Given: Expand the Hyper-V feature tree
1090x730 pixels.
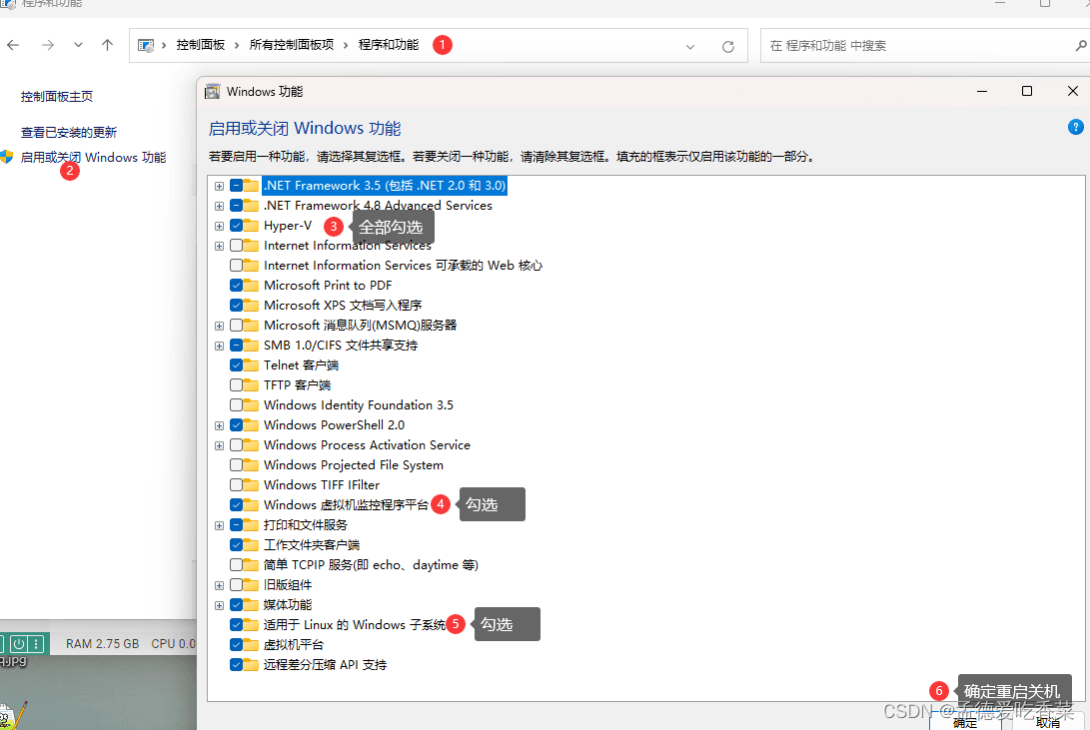Looking at the screenshot, I should click(x=219, y=227).
